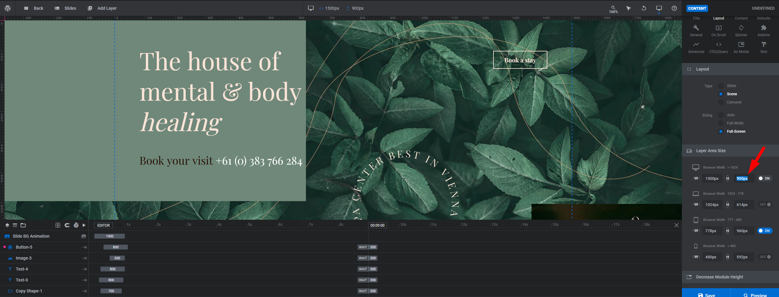Viewport: 779px width, 297px height.
Task: Switch to the Content tab
Action: pos(741,18)
